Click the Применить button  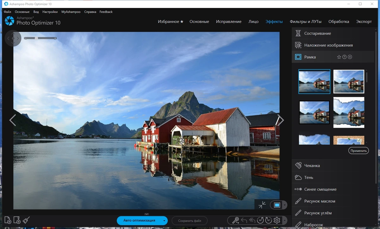pyautogui.click(x=359, y=151)
